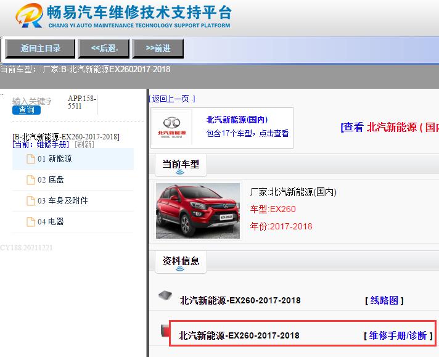Select the 04 电器 entry
439x357 pixels.
[x=51, y=222]
